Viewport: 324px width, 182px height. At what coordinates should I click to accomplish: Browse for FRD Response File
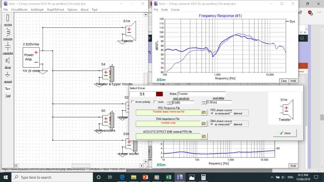tap(204, 112)
